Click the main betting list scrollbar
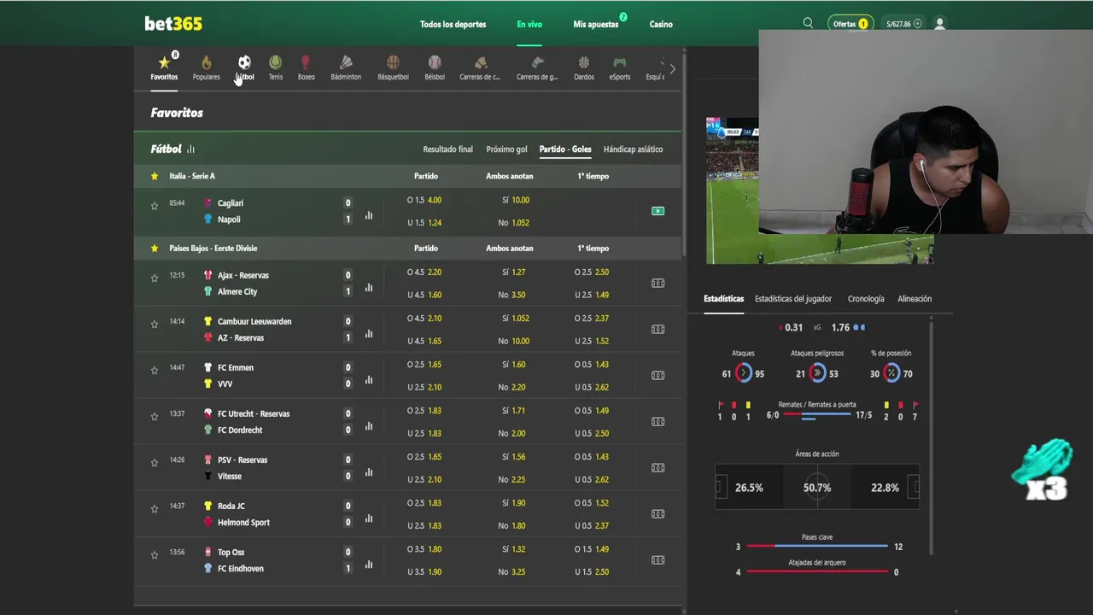 [684, 154]
